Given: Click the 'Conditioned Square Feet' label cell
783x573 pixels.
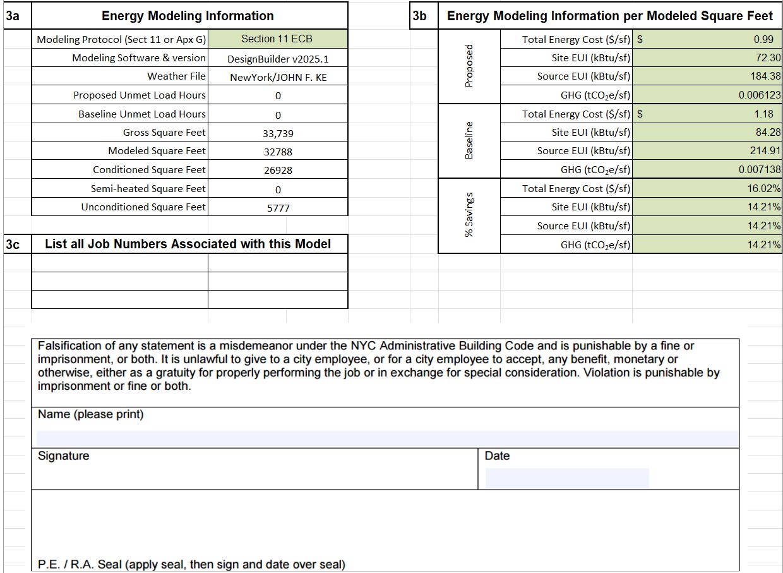Looking at the screenshot, I should point(120,170).
